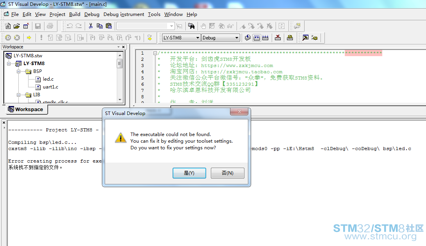Close the Workspace panel
The height and width of the screenshot is (246, 426).
[x=123, y=47]
